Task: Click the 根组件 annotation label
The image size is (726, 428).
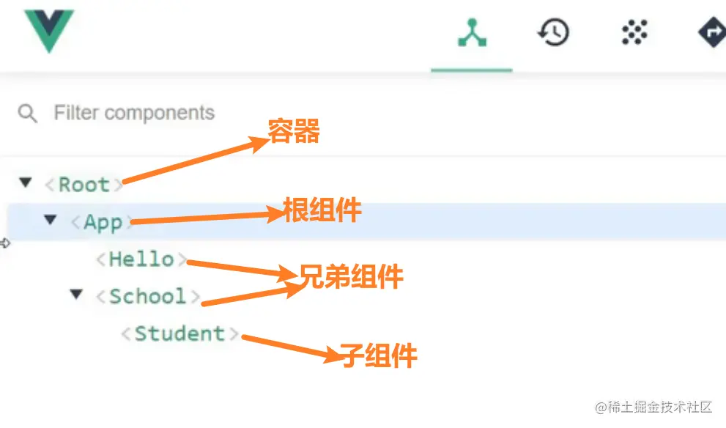Action: pyautogui.click(x=322, y=210)
